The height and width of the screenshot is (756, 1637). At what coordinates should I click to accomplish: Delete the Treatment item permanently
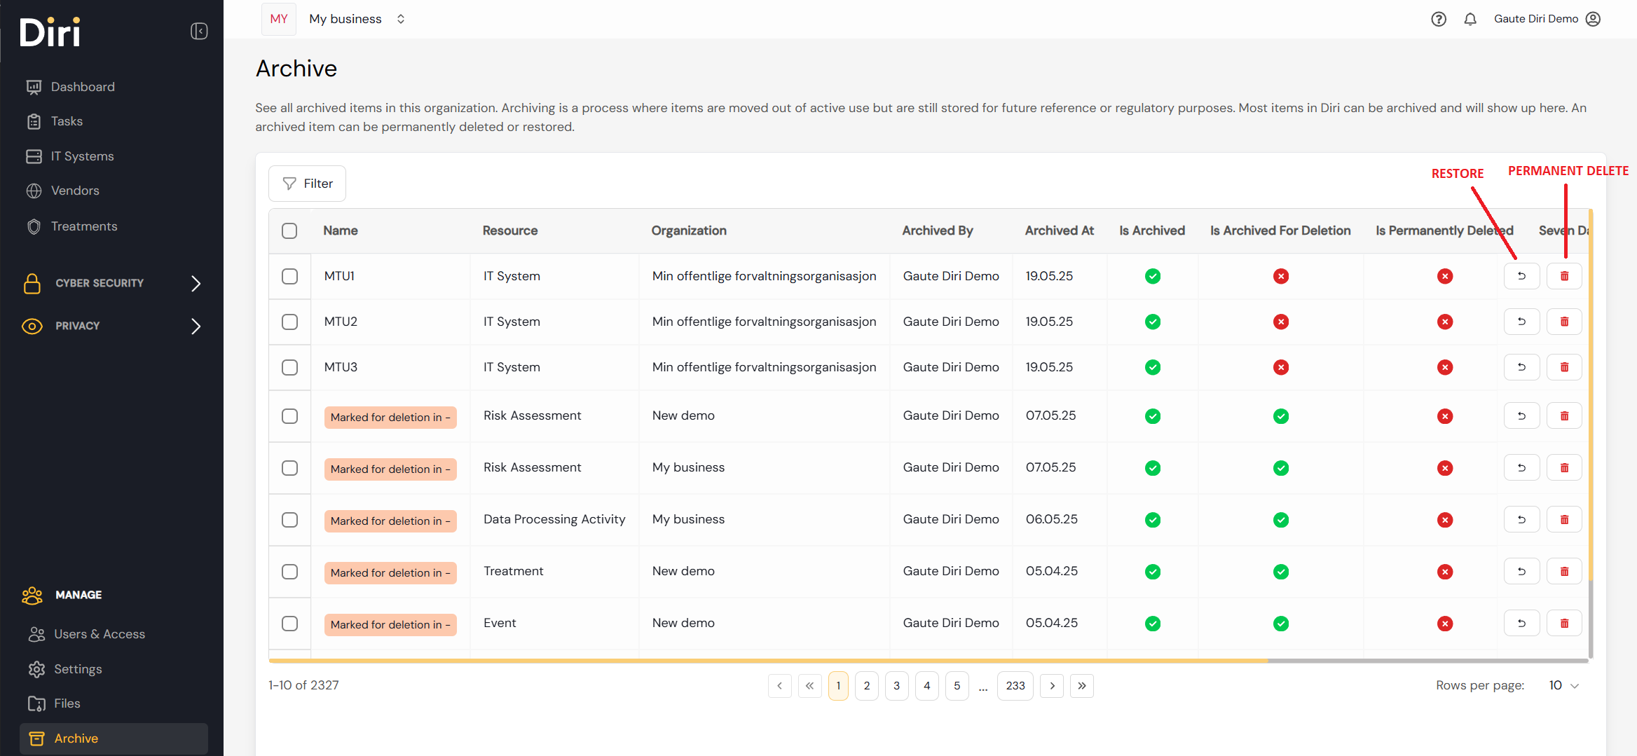(1564, 572)
